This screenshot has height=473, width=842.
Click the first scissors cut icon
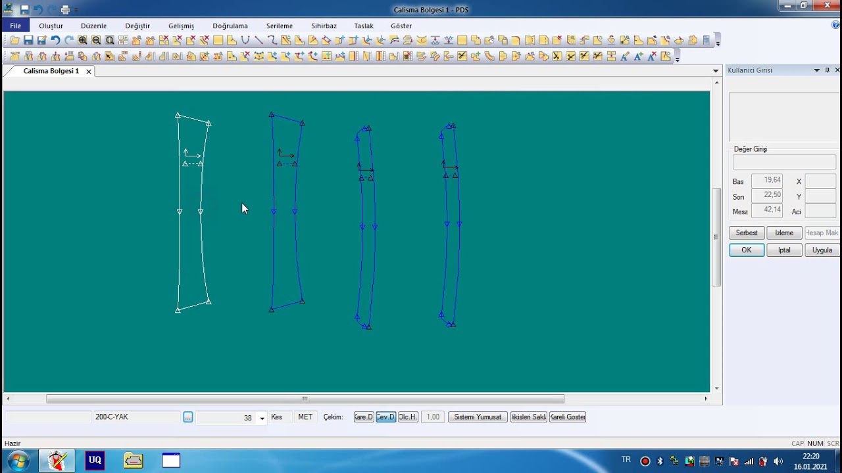[x=462, y=56]
